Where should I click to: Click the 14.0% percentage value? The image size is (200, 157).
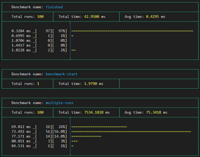tap(60, 137)
